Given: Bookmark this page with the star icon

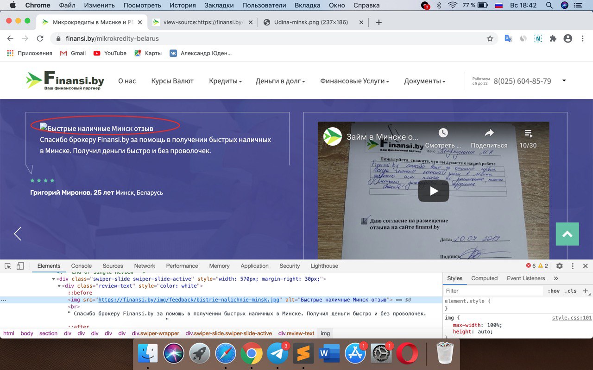Looking at the screenshot, I should (x=490, y=39).
